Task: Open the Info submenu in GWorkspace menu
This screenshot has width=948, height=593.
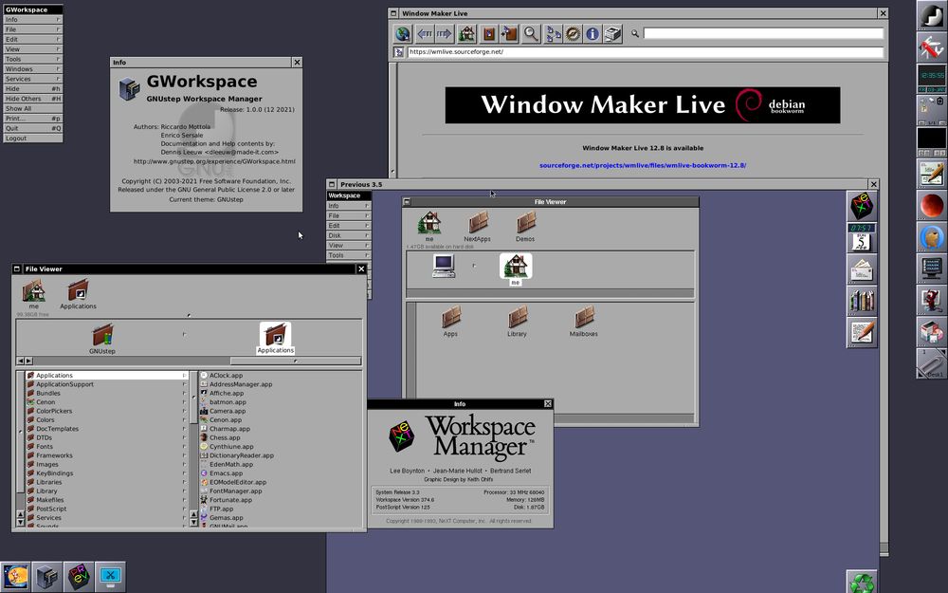Action: (x=32, y=19)
